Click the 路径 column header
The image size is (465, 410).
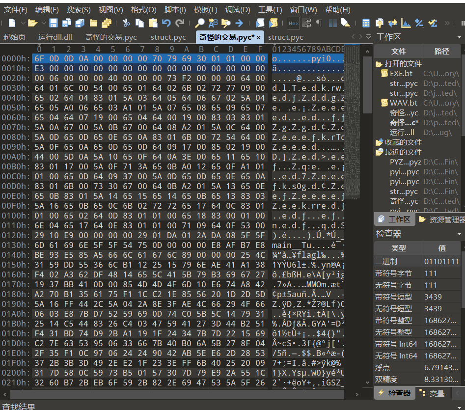click(441, 51)
